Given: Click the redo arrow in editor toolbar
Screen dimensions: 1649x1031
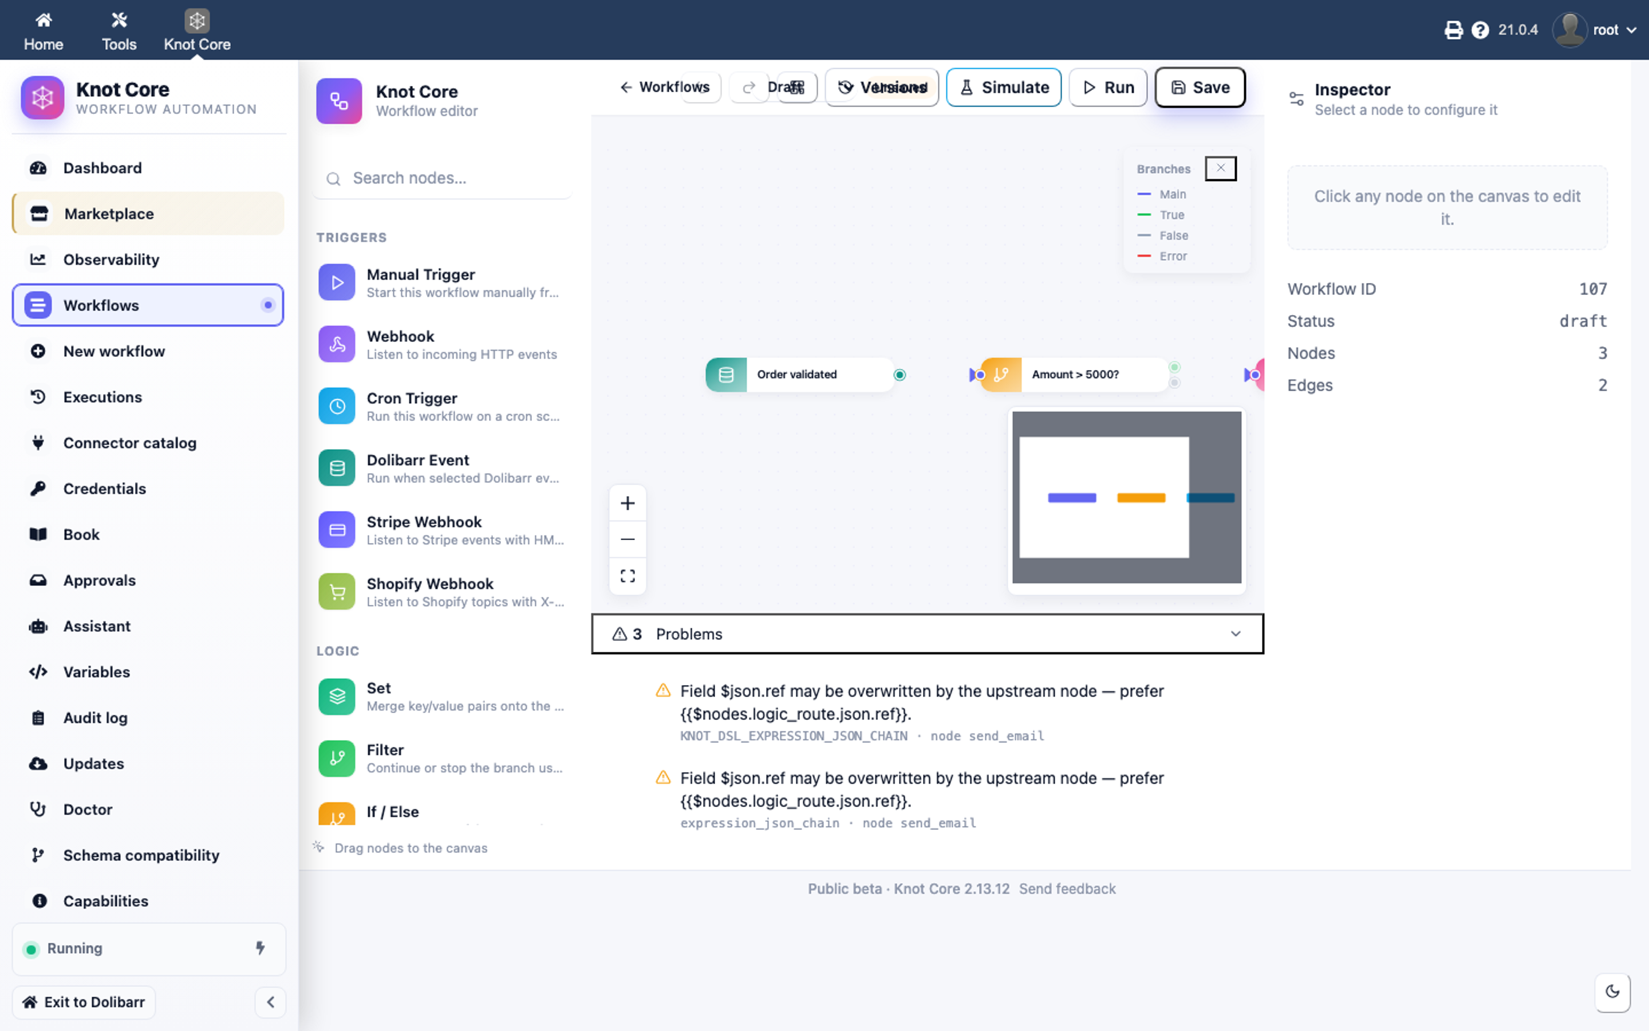Looking at the screenshot, I should pos(749,87).
